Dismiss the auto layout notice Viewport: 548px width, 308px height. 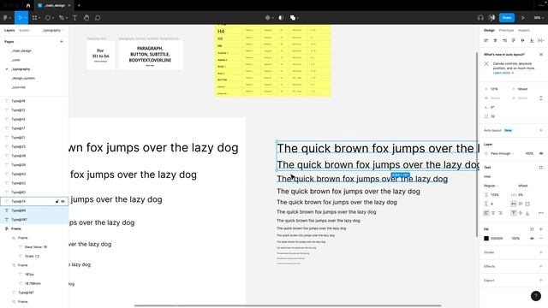[541, 55]
